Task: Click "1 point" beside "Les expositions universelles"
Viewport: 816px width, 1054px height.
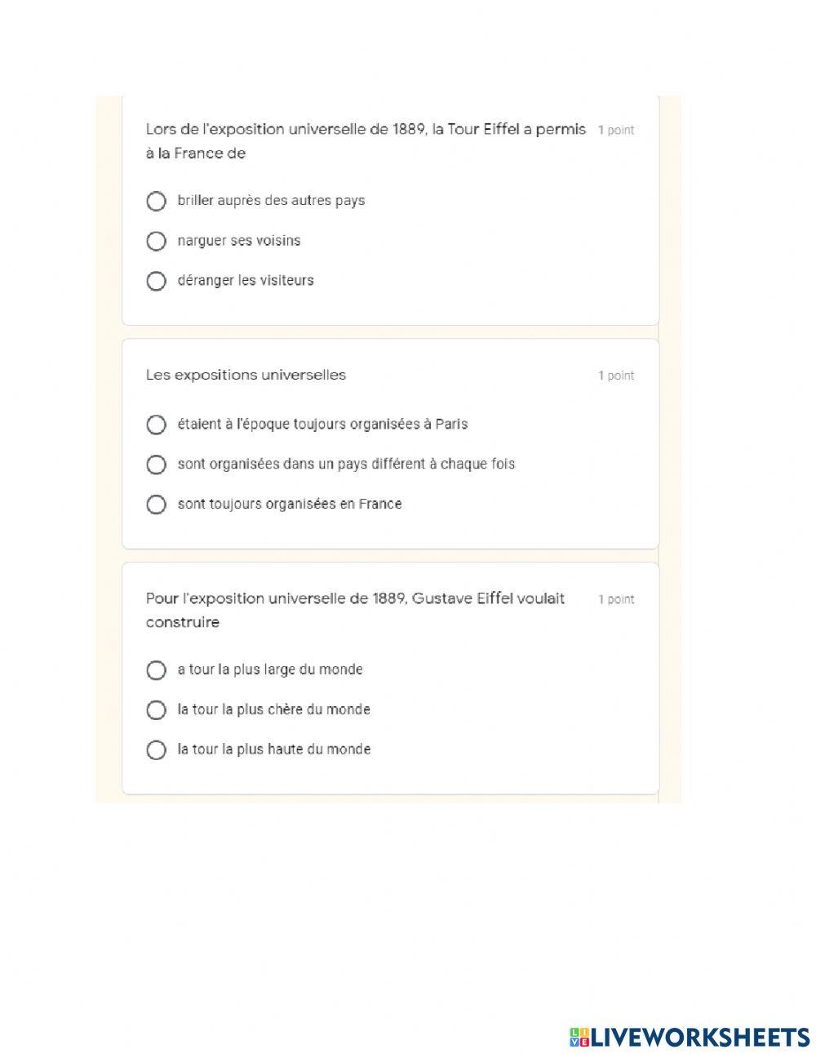Action: coord(616,376)
